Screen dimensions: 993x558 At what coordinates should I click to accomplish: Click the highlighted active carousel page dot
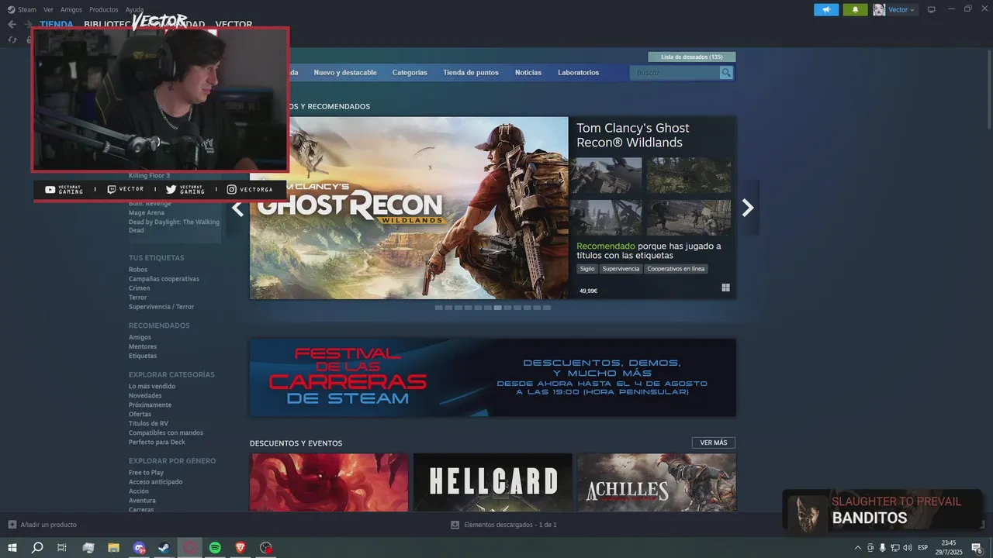tap(498, 308)
